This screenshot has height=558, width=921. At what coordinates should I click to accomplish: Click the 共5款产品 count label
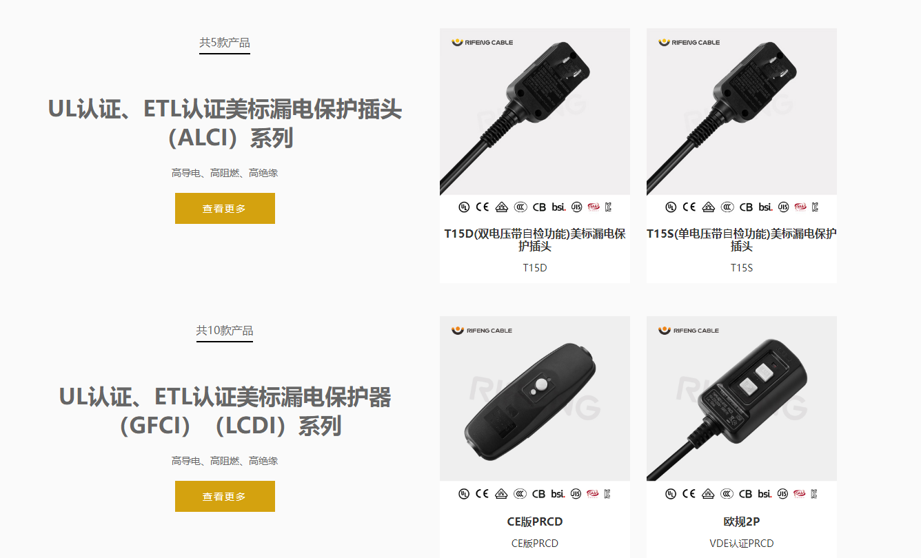coord(225,43)
